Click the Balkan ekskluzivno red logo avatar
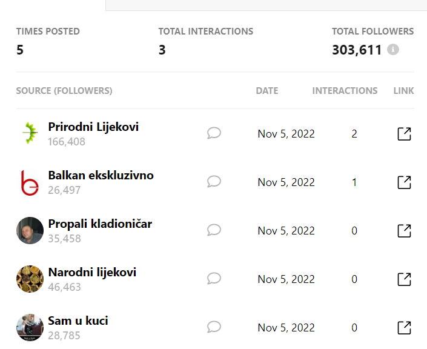Viewport: 427px width, 349px height. coord(30,182)
